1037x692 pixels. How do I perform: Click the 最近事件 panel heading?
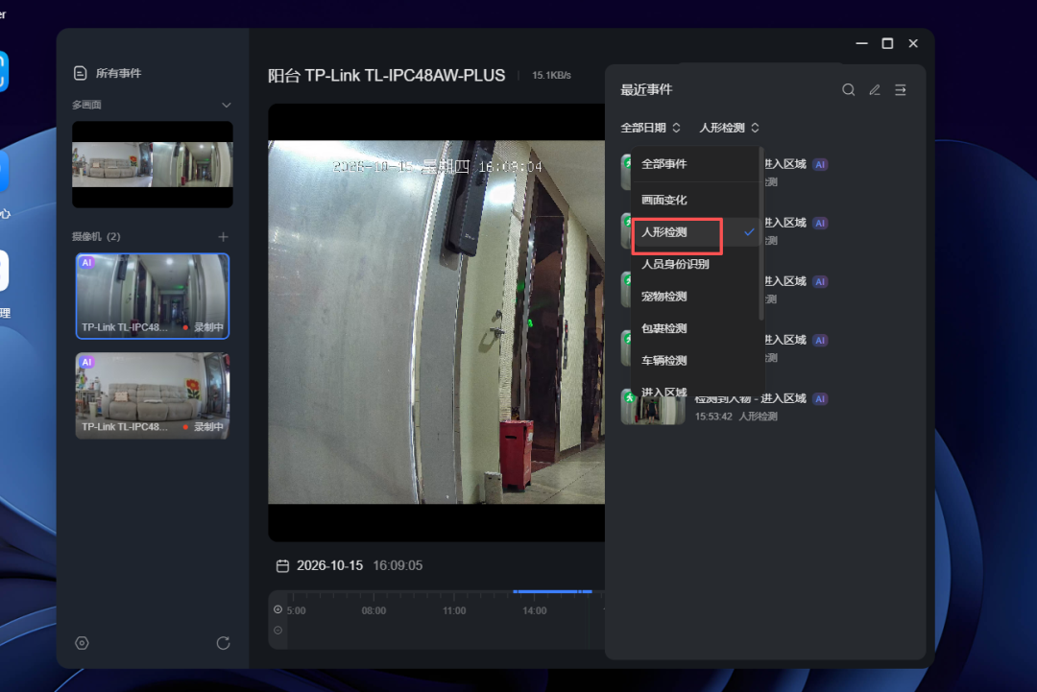646,90
